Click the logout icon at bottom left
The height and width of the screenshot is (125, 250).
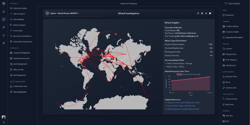[x=4, y=122]
